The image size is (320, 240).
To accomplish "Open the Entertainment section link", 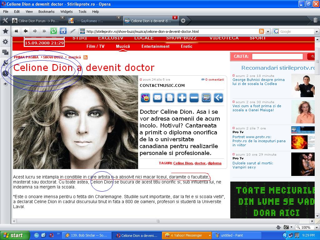I will (x=155, y=46).
